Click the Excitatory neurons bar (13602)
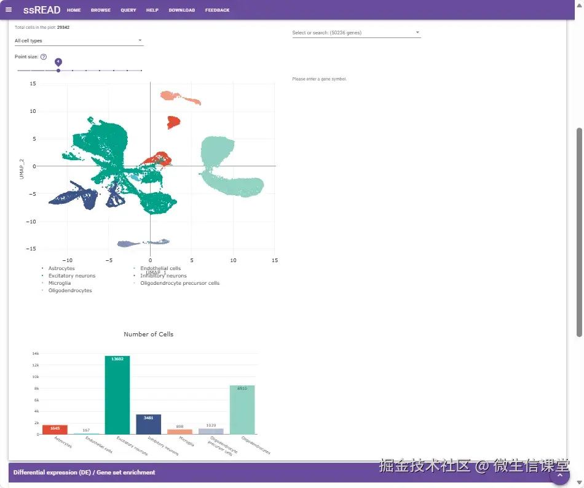This screenshot has height=488, width=584. coord(117,395)
